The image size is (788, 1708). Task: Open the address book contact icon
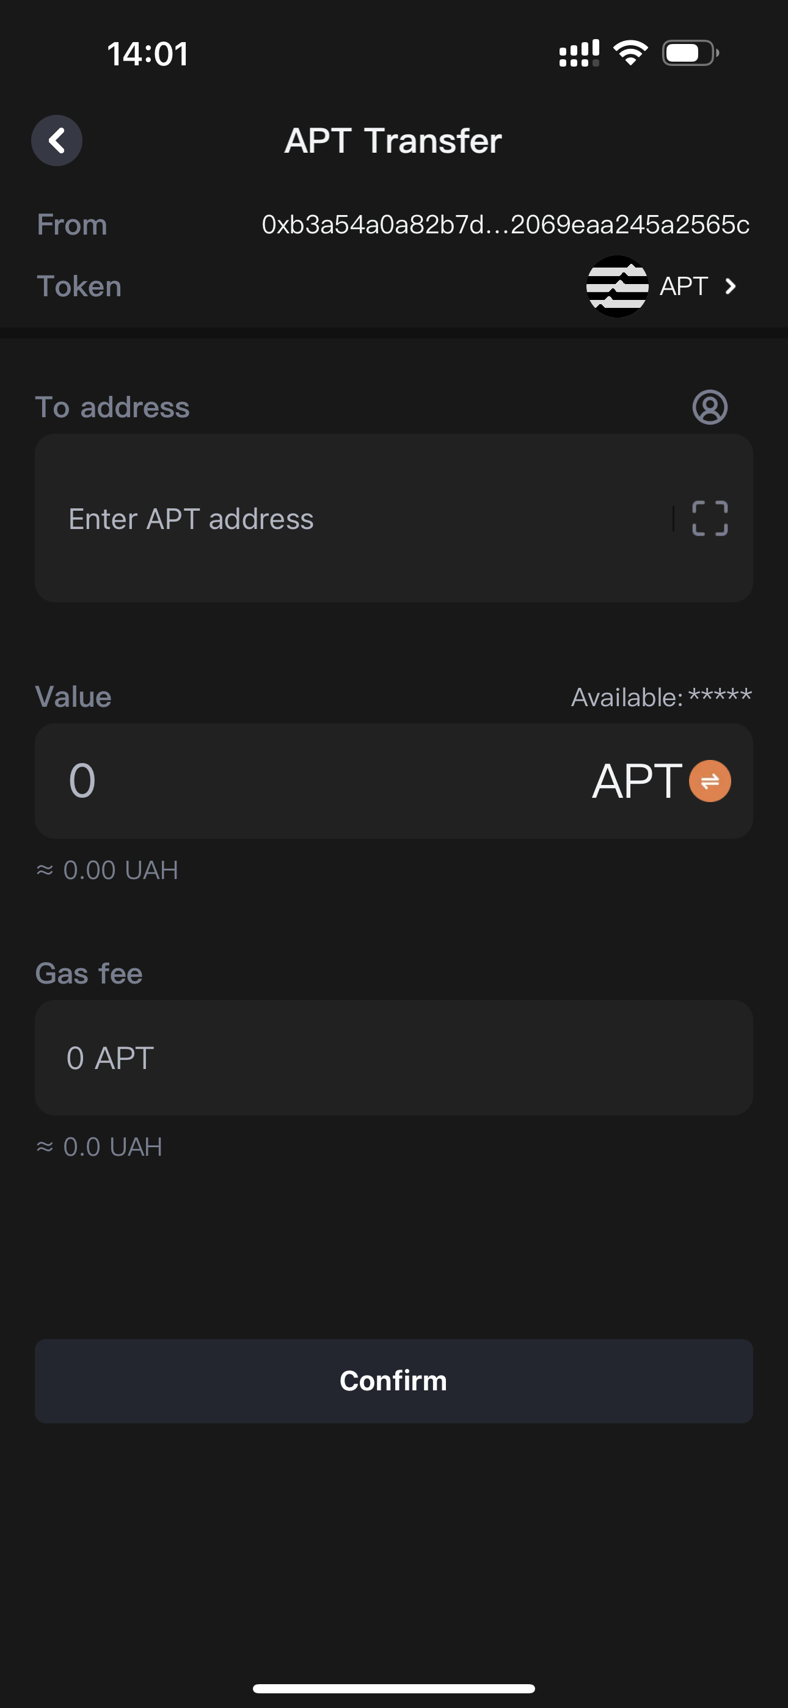710,407
